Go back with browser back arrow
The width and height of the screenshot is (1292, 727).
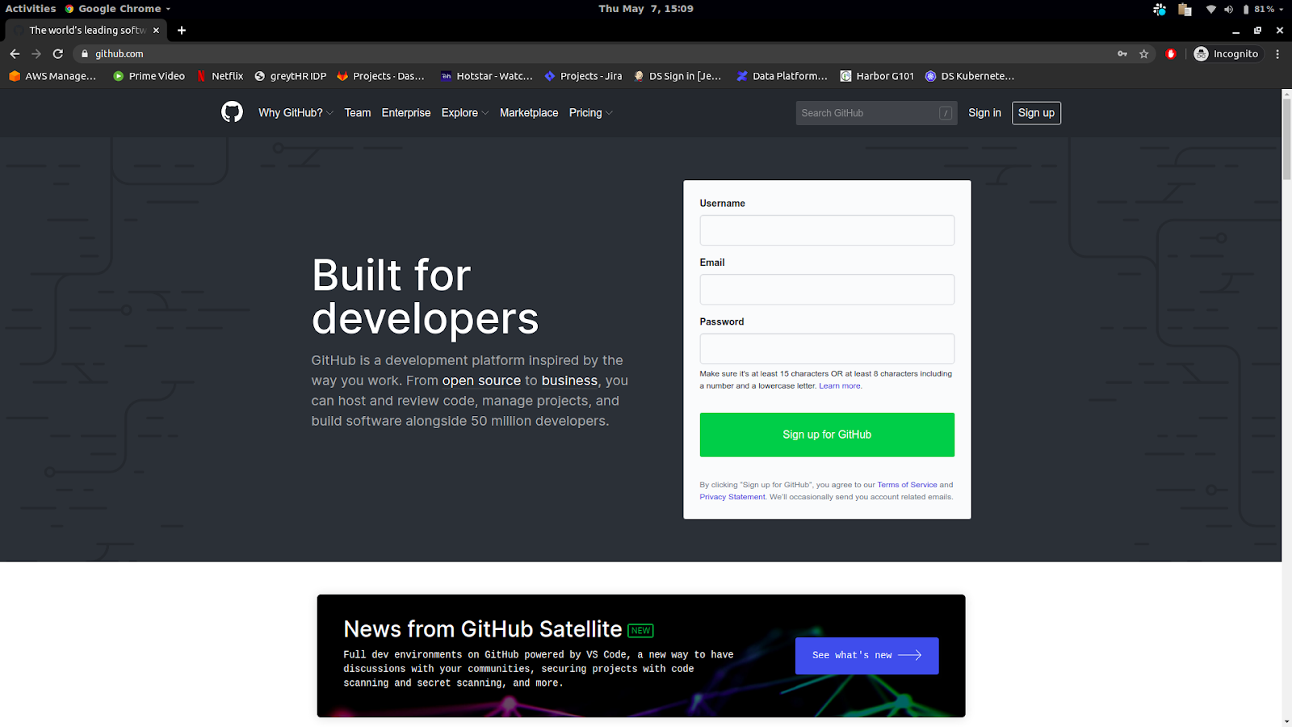pos(15,53)
